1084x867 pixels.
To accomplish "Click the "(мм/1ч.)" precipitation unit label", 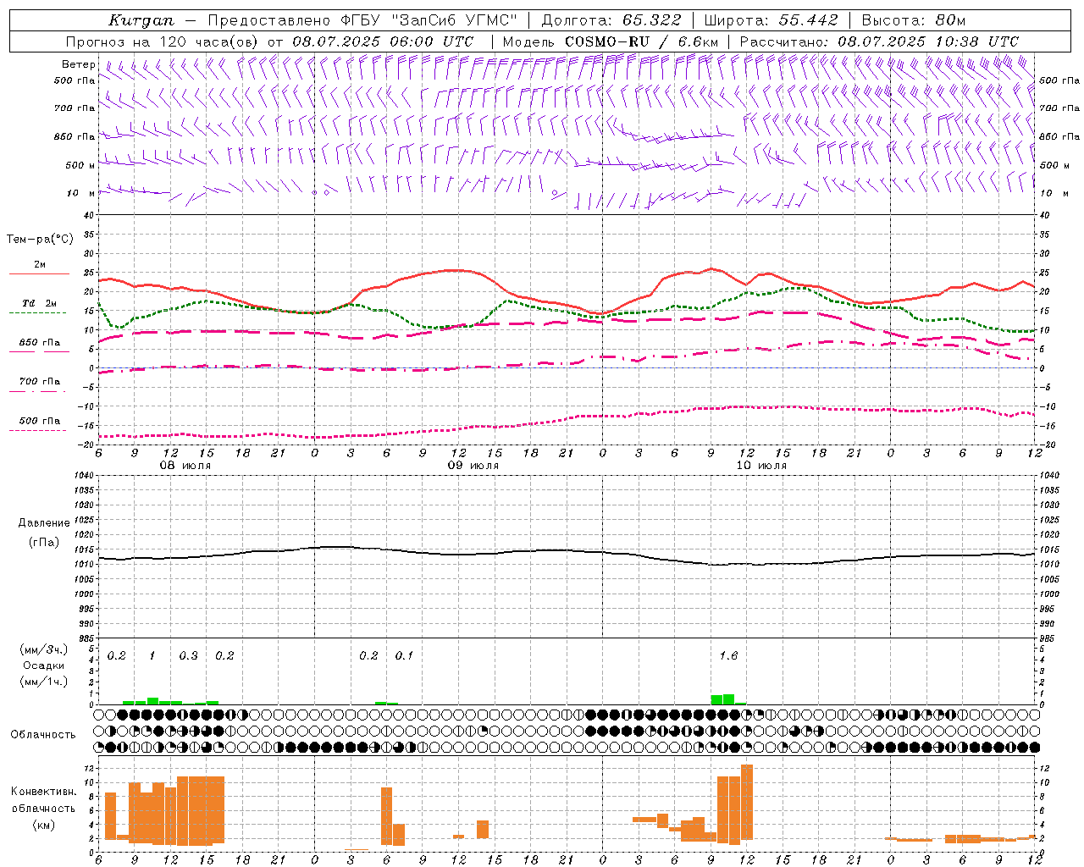I will point(43,682).
